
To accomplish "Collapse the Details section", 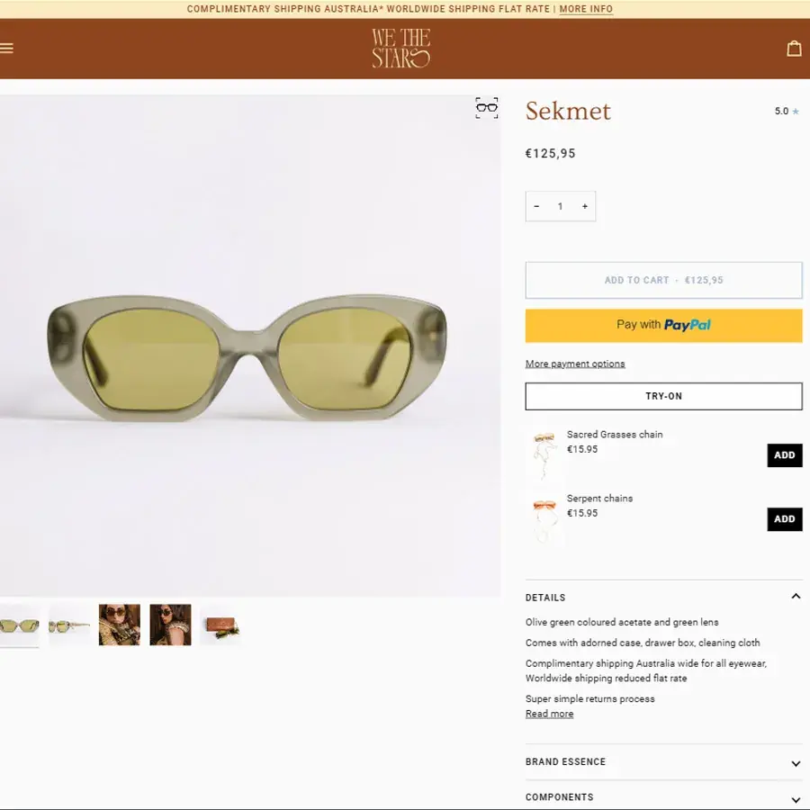I will tap(796, 597).
